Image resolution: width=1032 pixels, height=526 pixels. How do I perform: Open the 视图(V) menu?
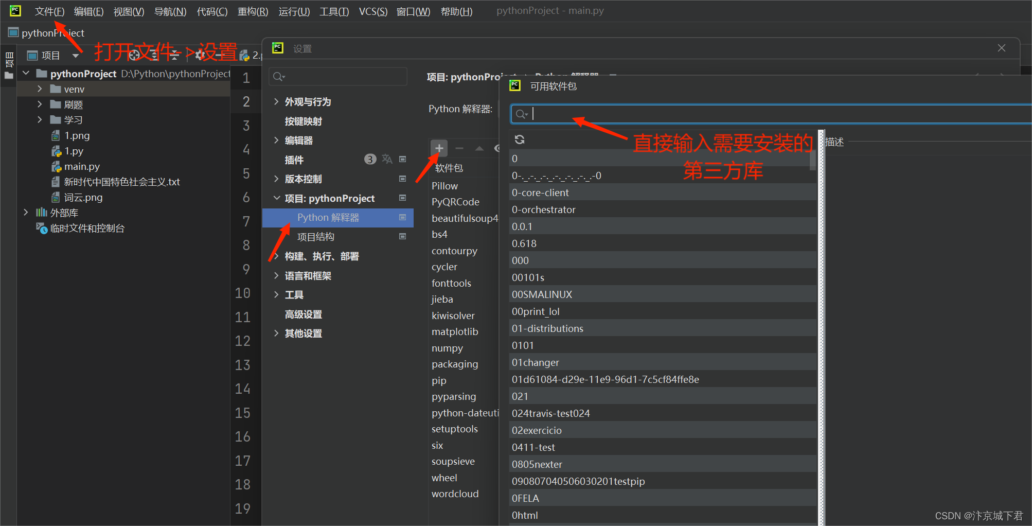point(129,11)
